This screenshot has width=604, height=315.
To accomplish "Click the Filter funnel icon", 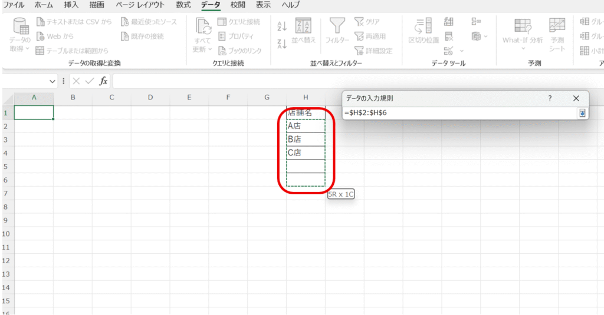I will coord(337,26).
